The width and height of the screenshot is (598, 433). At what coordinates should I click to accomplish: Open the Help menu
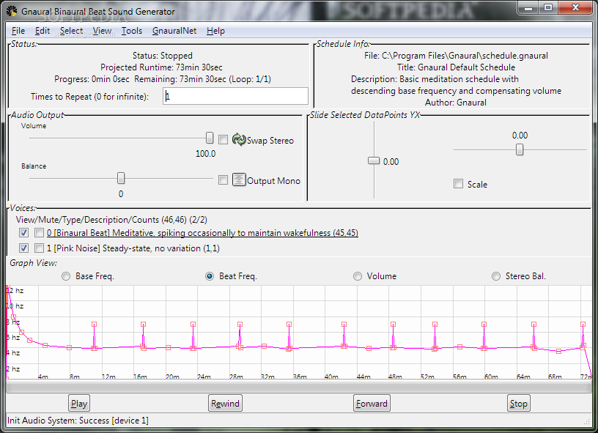215,31
